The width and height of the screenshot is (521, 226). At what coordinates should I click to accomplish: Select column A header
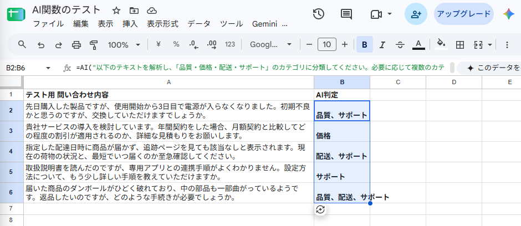click(x=169, y=82)
